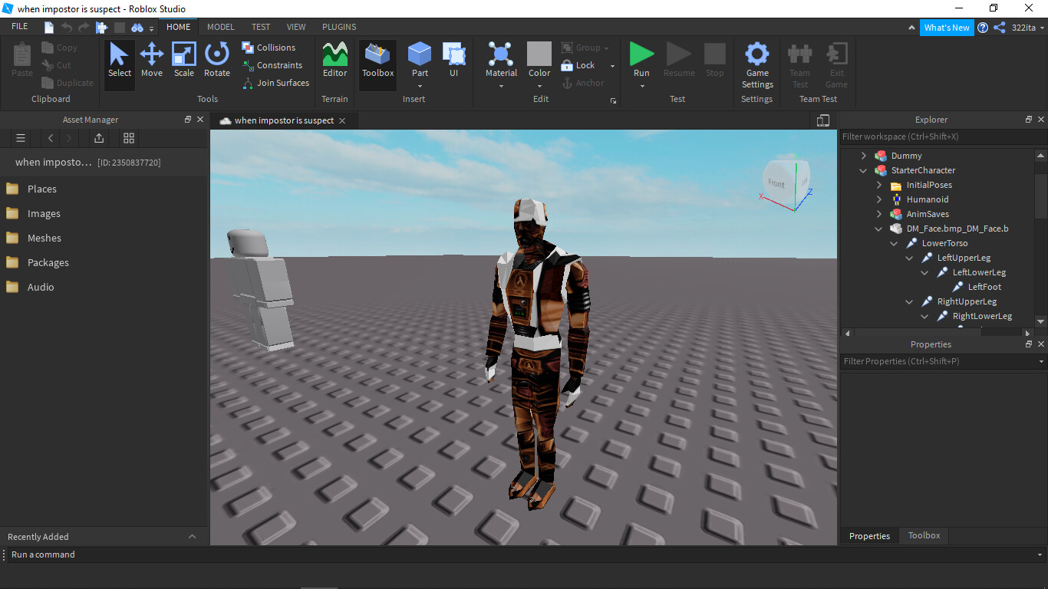This screenshot has width=1048, height=589.
Task: Select RightUpperLeg in the Explorer tree
Action: point(967,301)
